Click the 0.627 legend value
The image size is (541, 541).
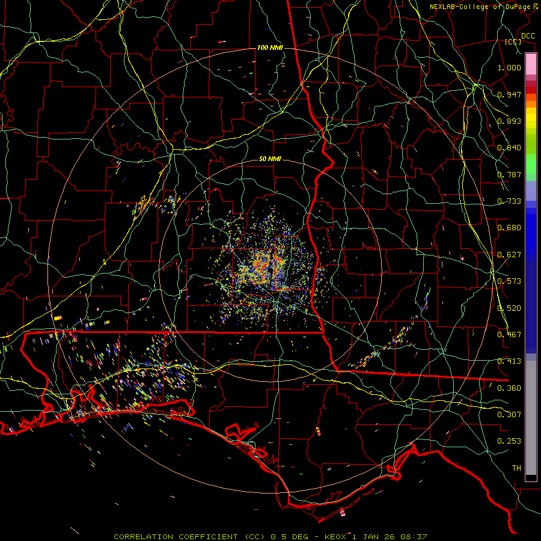(509, 255)
